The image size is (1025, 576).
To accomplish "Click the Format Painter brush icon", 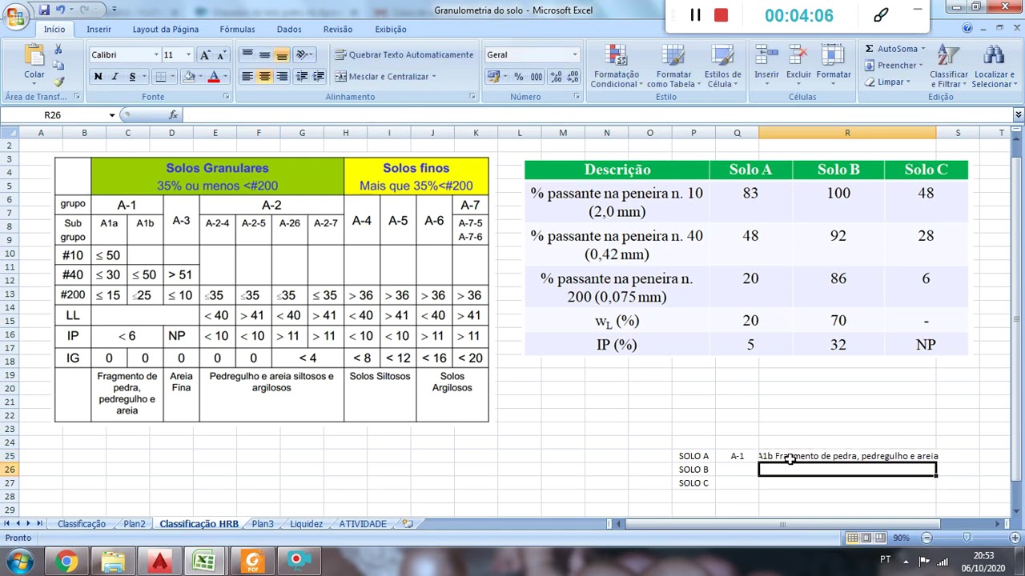I will coord(58,82).
